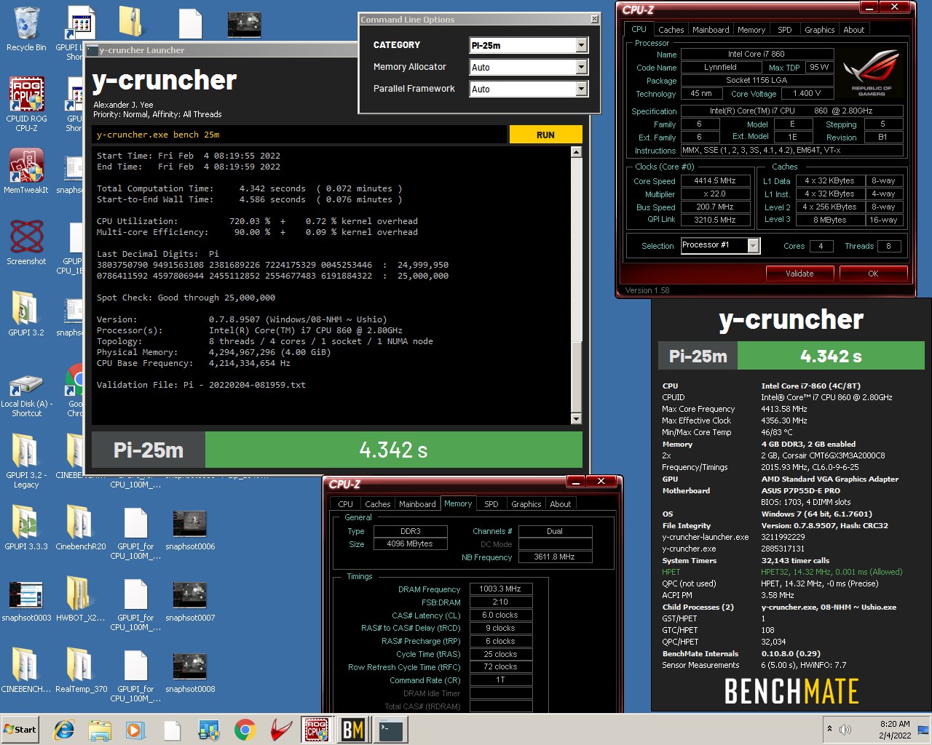Open the snaphsot0006 image file
This screenshot has height=745, width=932.
190,530
